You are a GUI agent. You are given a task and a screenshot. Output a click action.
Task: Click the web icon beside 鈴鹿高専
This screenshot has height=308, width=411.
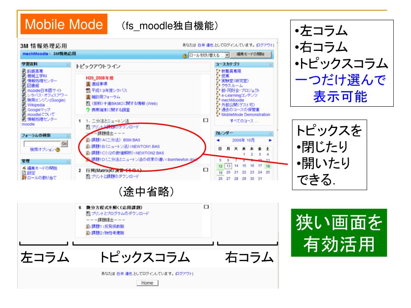click(x=24, y=71)
